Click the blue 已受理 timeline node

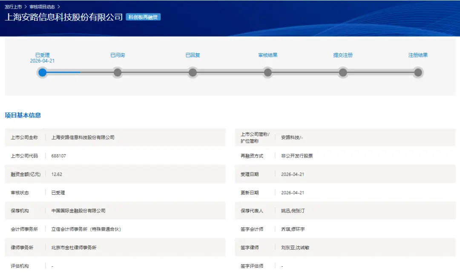[42, 72]
